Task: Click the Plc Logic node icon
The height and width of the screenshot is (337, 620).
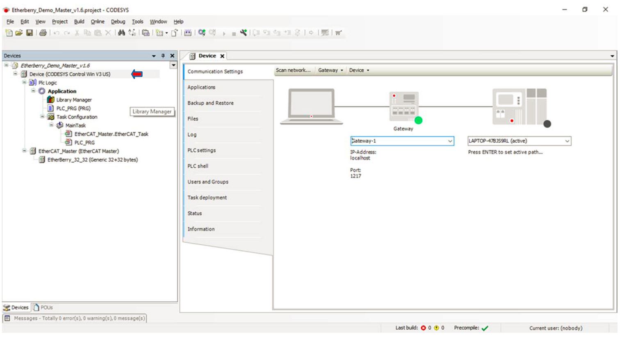Action: coord(33,82)
